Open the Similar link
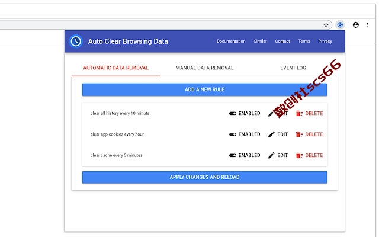Screen dimensions: 379x237 pyautogui.click(x=260, y=41)
